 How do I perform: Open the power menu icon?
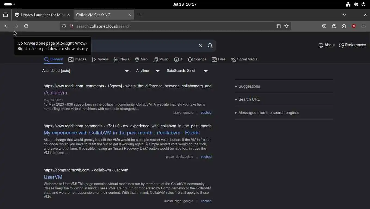click(x=363, y=4)
